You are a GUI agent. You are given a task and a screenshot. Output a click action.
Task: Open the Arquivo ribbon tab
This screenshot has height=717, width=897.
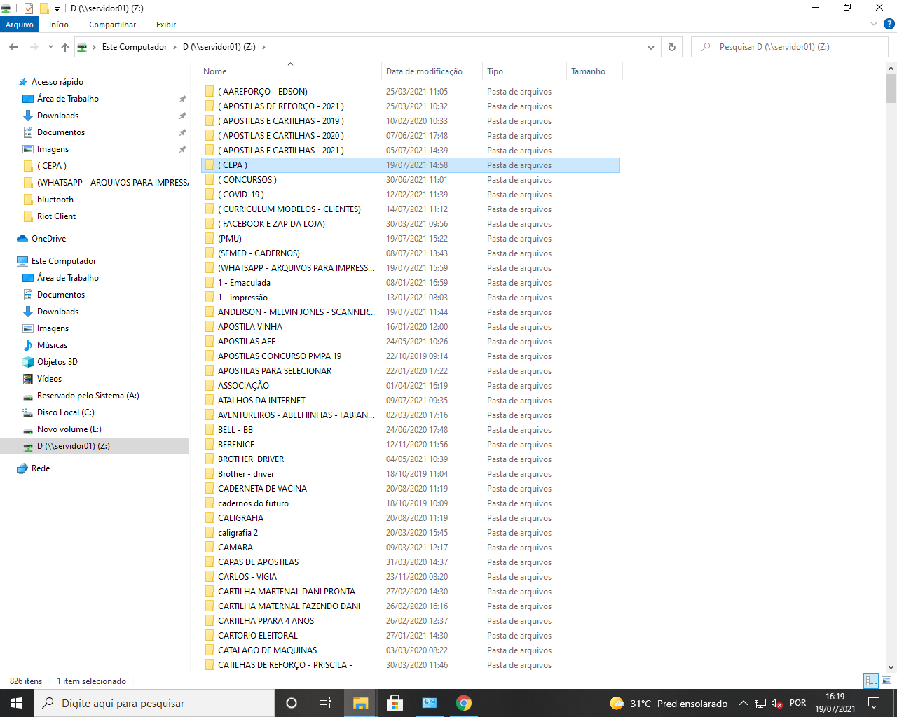pyautogui.click(x=19, y=25)
